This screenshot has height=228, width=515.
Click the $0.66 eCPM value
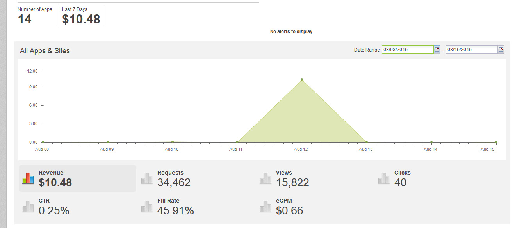(x=289, y=211)
